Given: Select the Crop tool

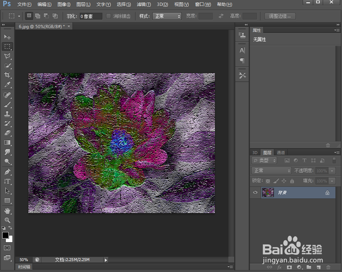Looking at the screenshot, I should click(7, 75).
